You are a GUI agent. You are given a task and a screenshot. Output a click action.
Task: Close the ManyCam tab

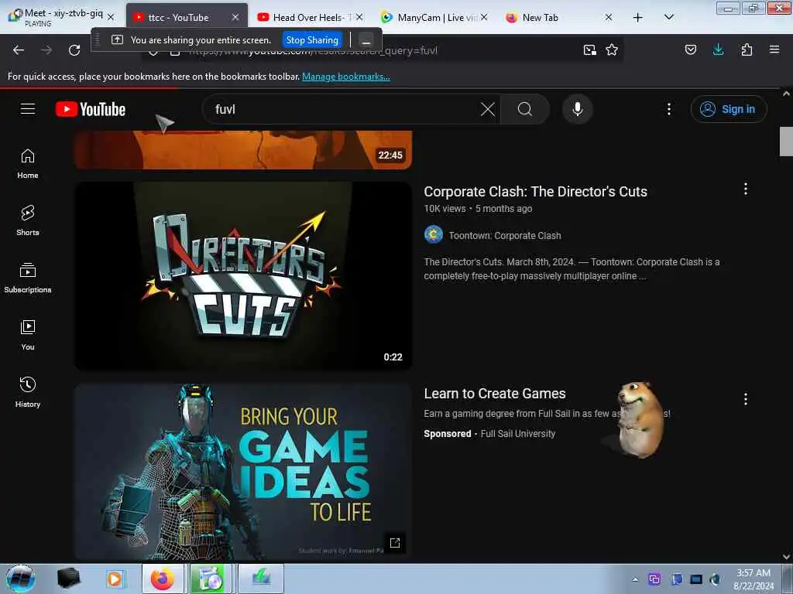click(x=484, y=17)
